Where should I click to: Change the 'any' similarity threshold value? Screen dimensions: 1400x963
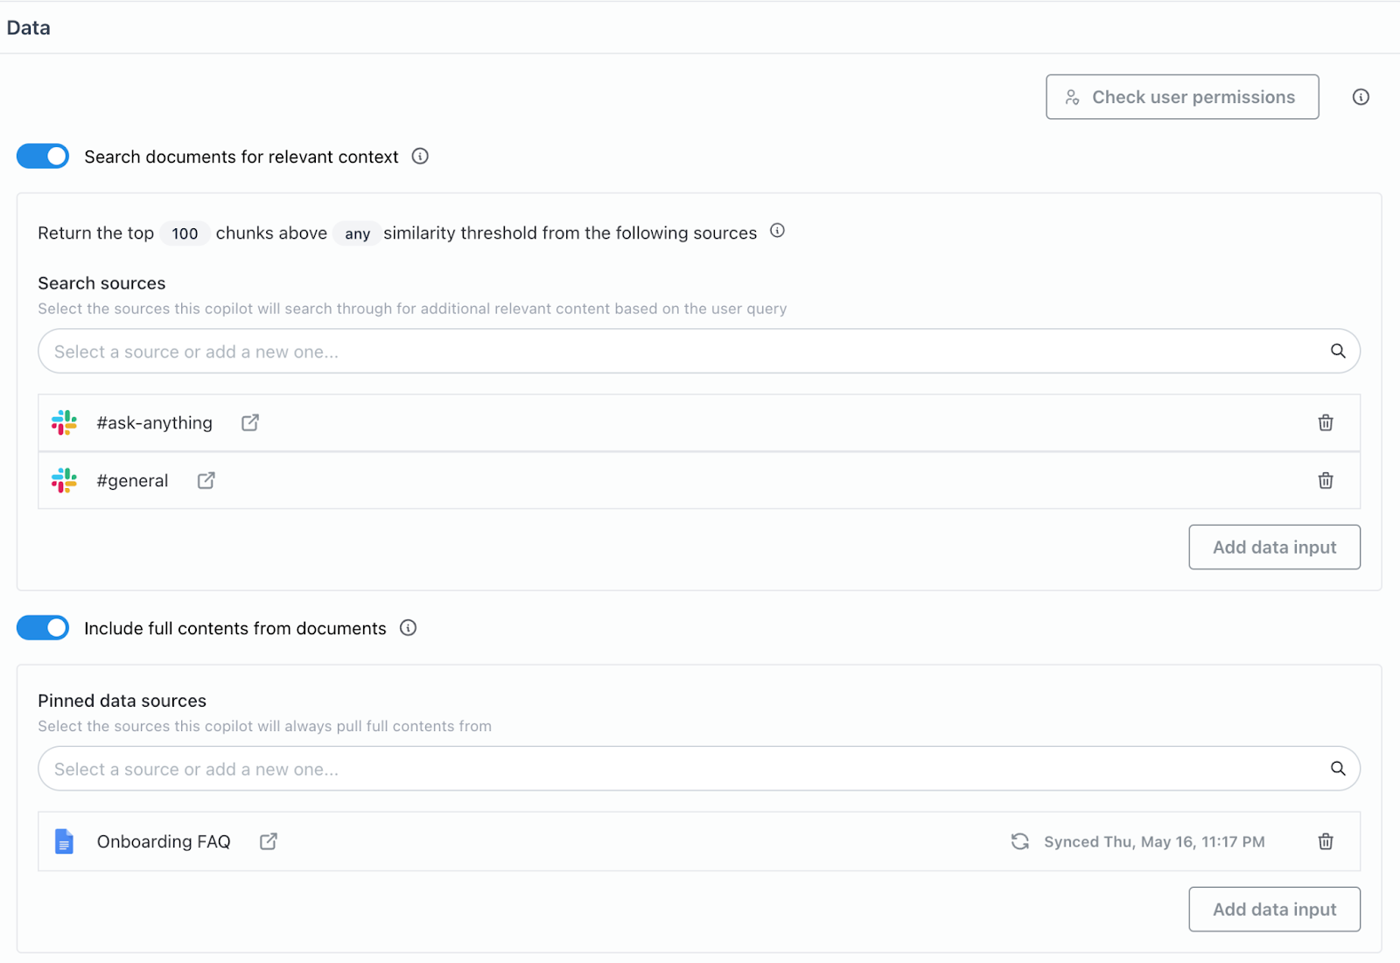pyautogui.click(x=357, y=234)
